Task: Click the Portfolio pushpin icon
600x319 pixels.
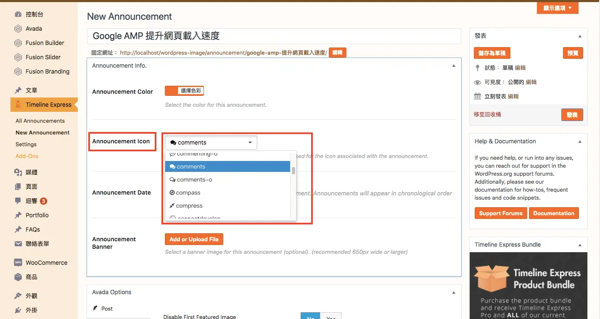Action: click(x=18, y=215)
